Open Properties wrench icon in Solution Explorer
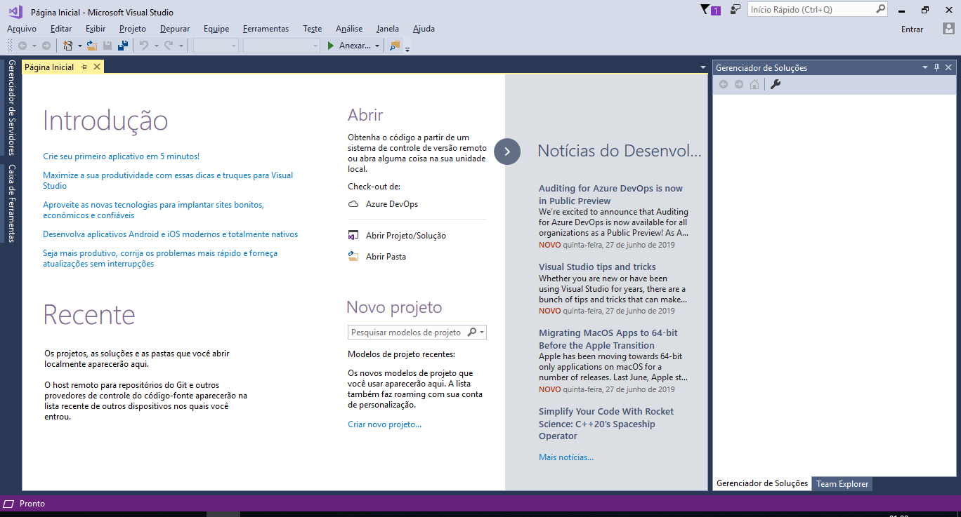961x517 pixels. click(776, 84)
